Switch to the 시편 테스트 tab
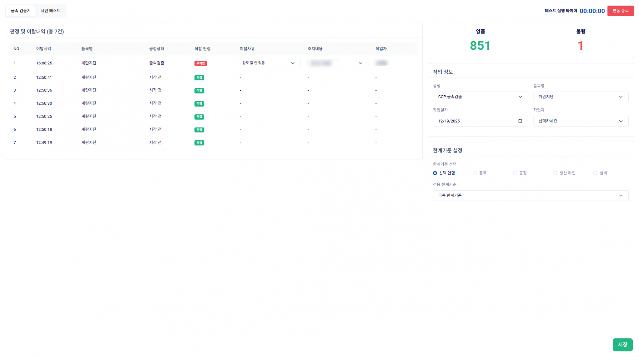This screenshot has width=639, height=357. click(x=51, y=11)
